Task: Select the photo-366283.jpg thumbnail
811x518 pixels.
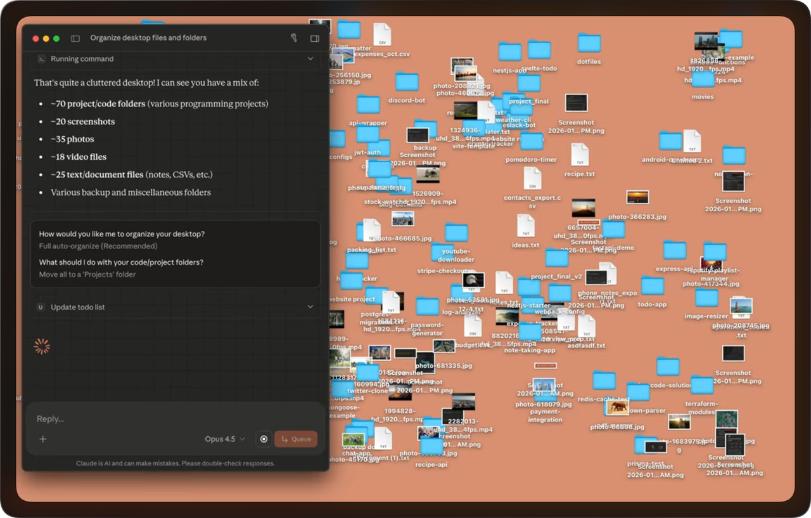Action: tap(637, 198)
